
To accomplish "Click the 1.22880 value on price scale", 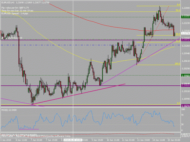I will [186, 8].
